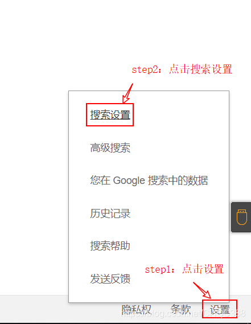Click the step1 点击设置 annotation

(184, 269)
